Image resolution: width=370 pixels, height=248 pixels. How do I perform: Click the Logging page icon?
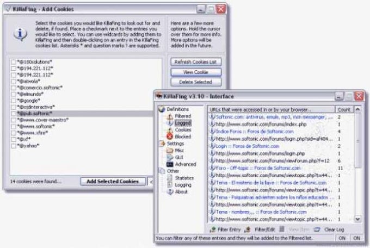pos(170,185)
